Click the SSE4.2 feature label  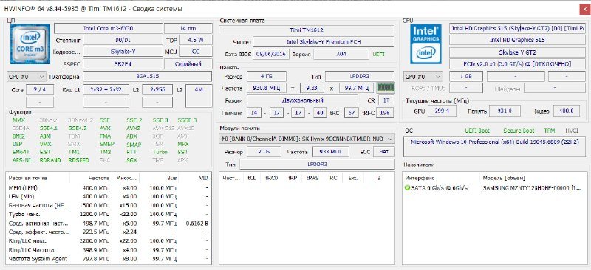point(78,128)
